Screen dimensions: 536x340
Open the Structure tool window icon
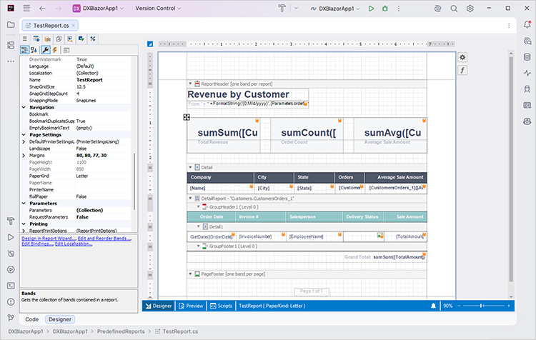(11, 45)
